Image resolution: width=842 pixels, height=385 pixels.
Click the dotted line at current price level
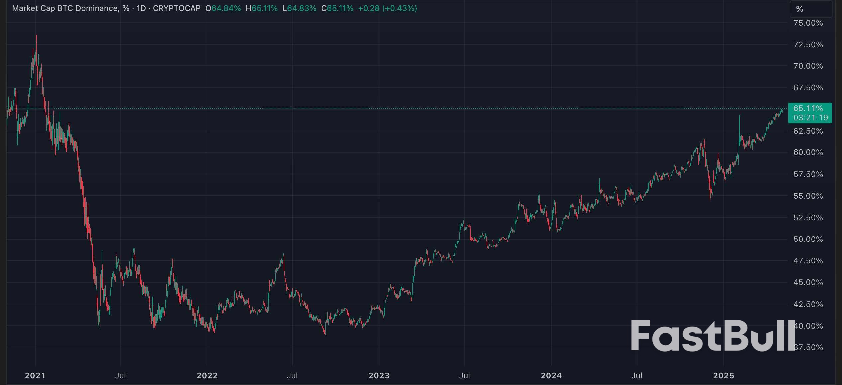(x=399, y=108)
